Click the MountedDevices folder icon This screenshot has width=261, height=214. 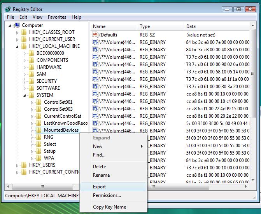[x=39, y=130]
